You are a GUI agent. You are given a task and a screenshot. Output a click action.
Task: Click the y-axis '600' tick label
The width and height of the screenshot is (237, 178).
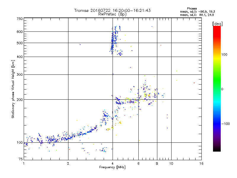(20, 32)
